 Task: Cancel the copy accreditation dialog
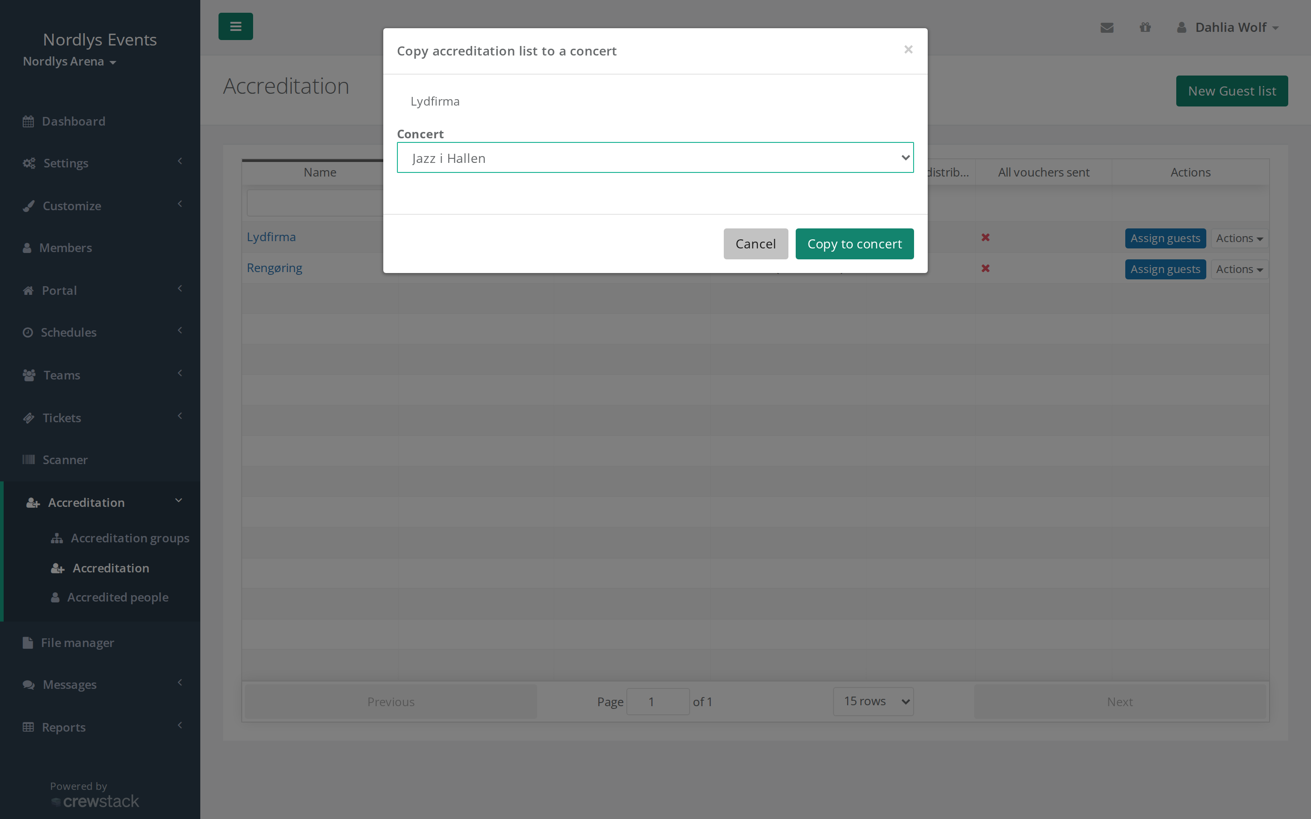pyautogui.click(x=755, y=244)
